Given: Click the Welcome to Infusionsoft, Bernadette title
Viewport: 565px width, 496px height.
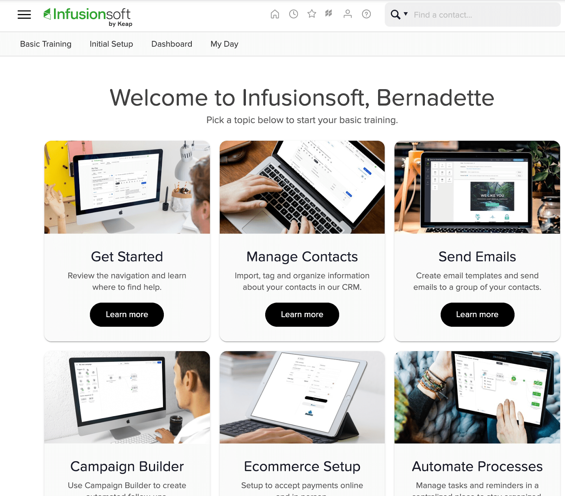Looking at the screenshot, I should point(302,98).
